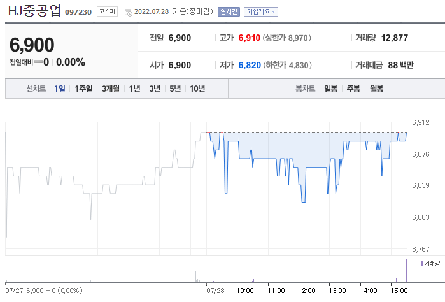The image size is (445, 302).
Task: Open the 기업개요 dropdown
Action: (261, 11)
